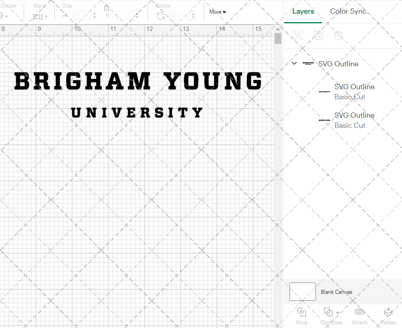Delete layer using the trash icon

pos(339,35)
